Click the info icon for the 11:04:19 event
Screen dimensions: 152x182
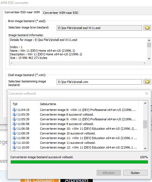click(14, 110)
